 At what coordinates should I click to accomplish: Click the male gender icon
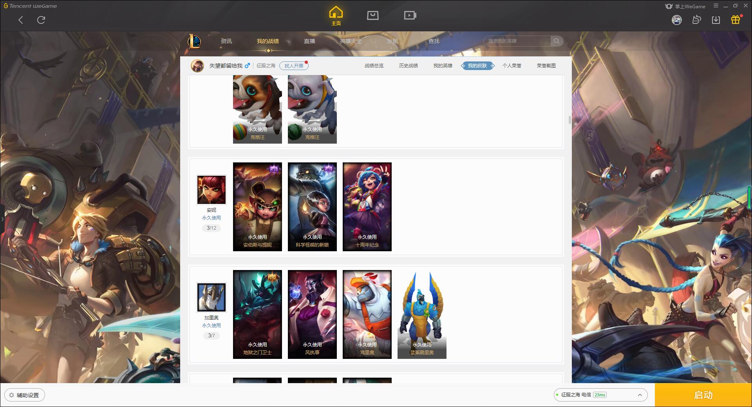tap(247, 66)
